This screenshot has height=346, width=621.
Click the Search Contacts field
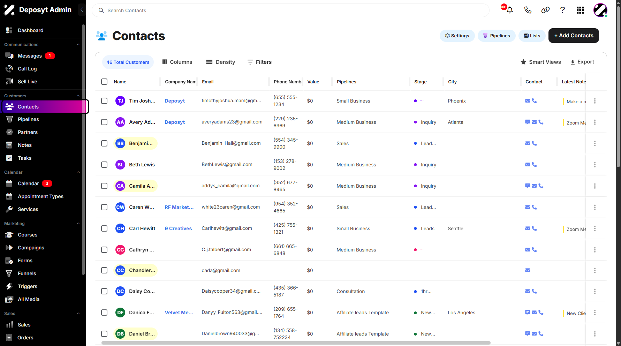point(290,10)
